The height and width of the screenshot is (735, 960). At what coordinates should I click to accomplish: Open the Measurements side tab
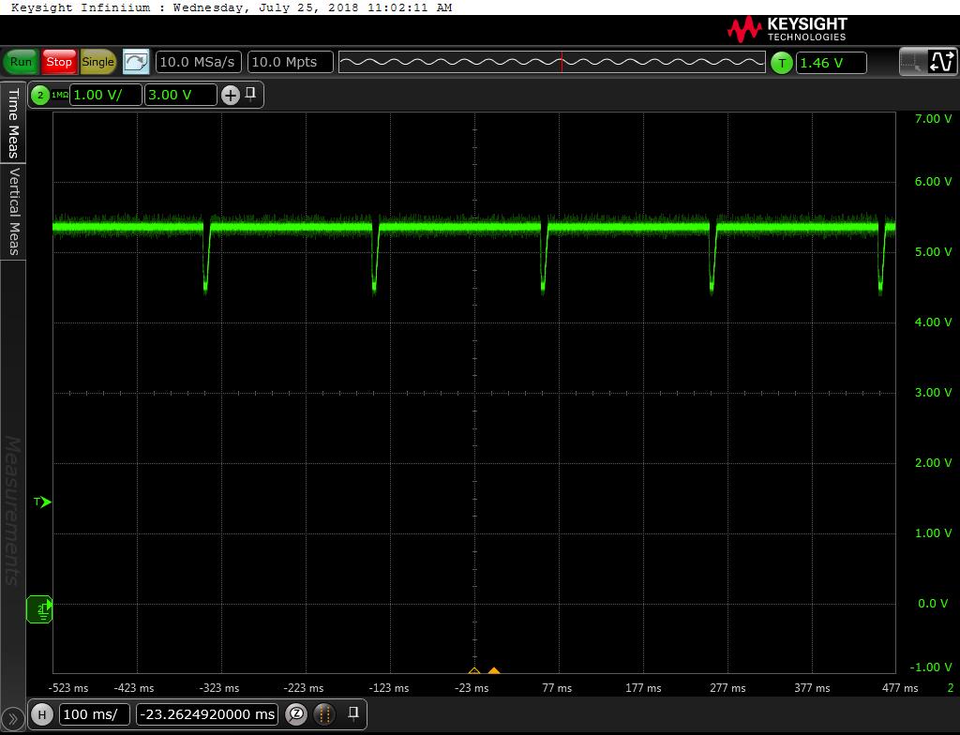coord(13,510)
